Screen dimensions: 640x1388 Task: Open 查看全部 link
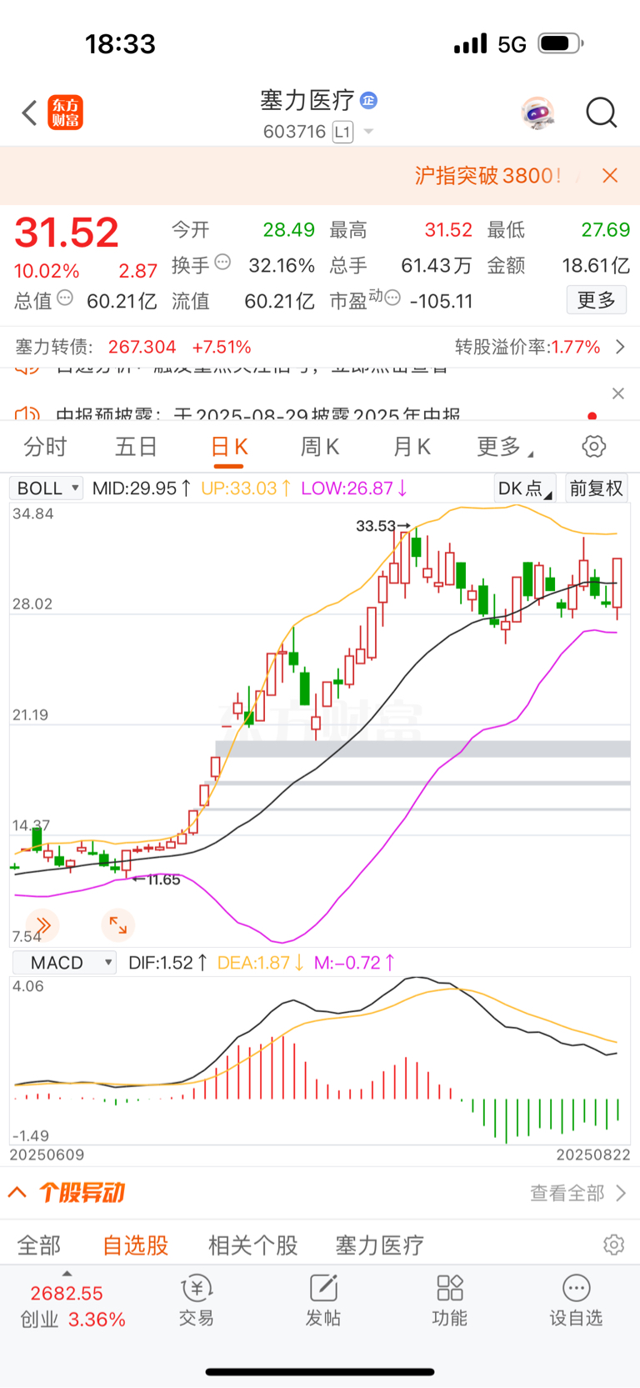tap(577, 1193)
